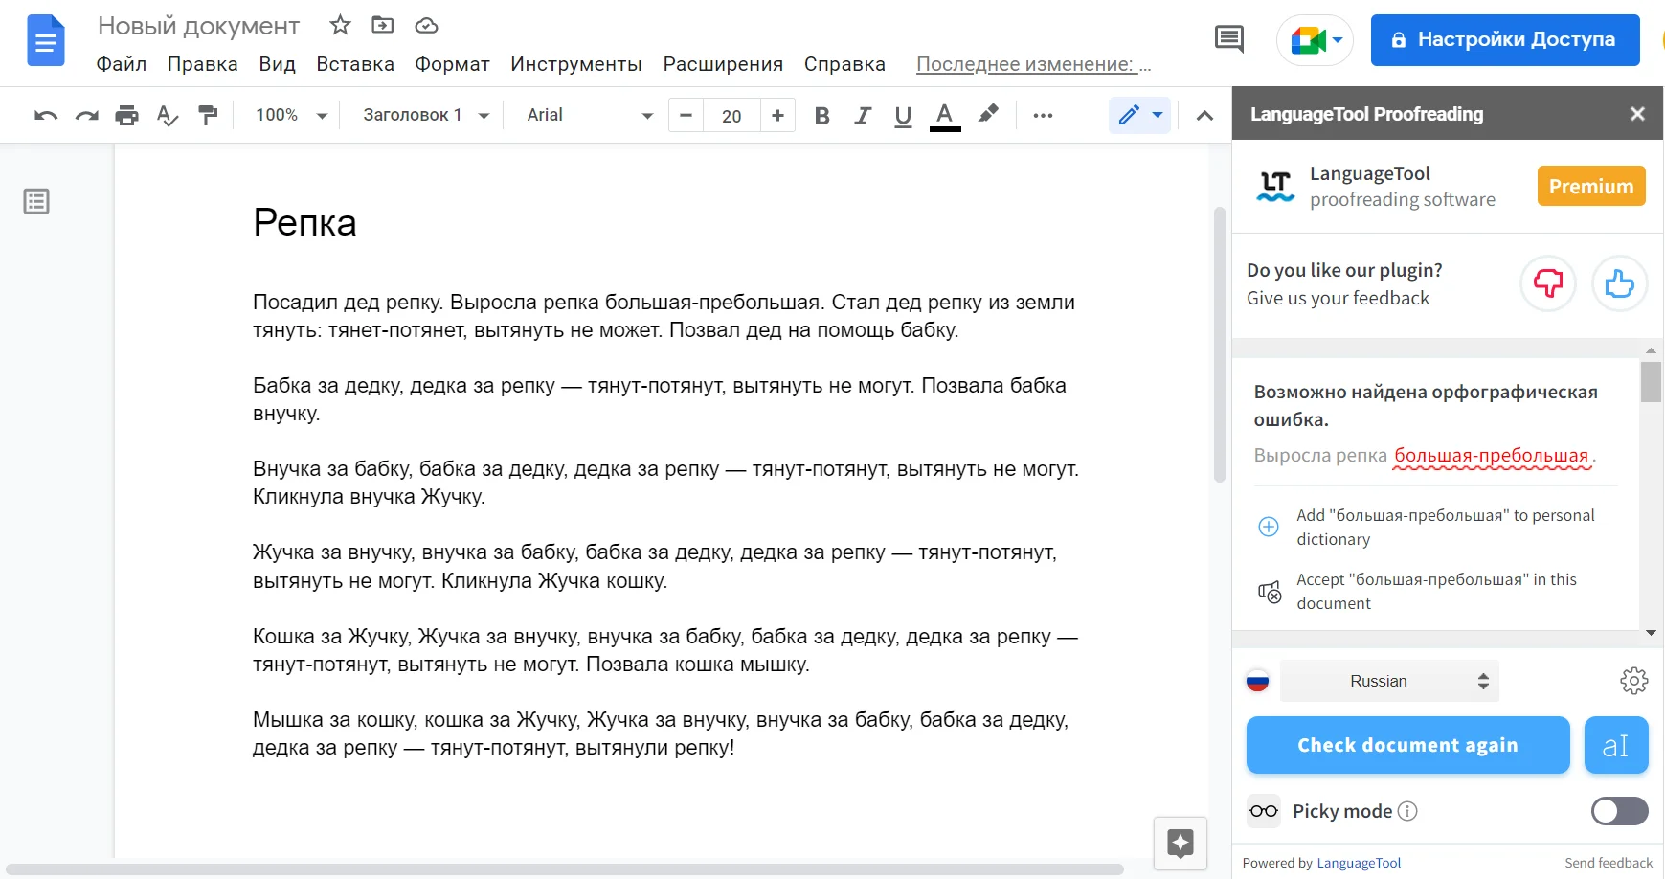Viewport: 1665px width, 879px height.
Task: Open the Вставка menu
Action: click(355, 64)
